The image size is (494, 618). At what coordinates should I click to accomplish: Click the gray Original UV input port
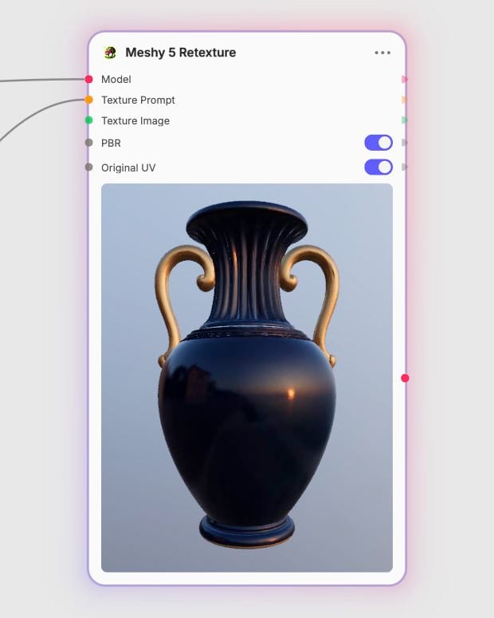click(x=89, y=167)
